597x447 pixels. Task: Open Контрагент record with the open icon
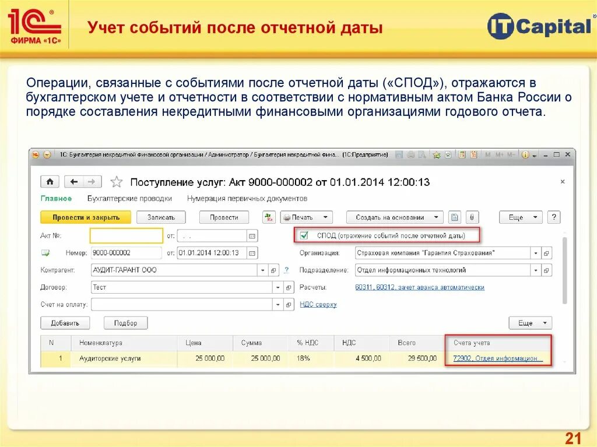pos(273,270)
